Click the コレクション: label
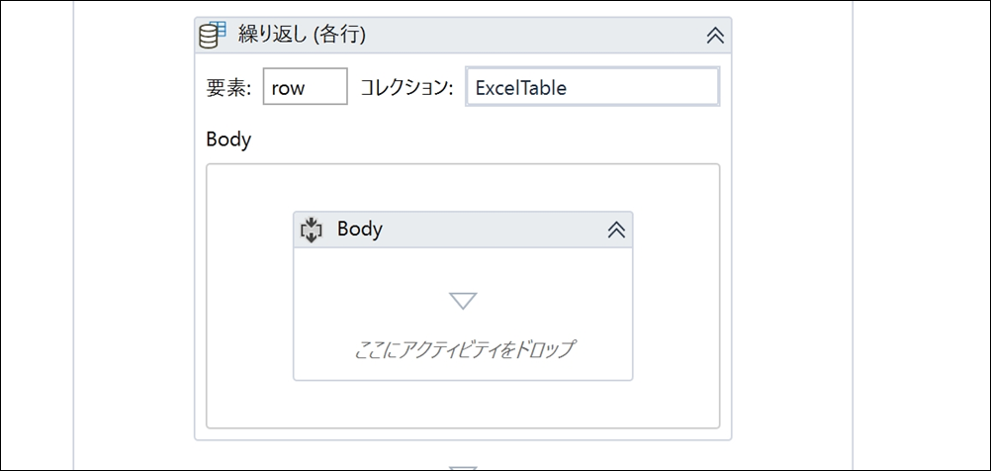The width and height of the screenshot is (991, 471). pyautogui.click(x=407, y=87)
